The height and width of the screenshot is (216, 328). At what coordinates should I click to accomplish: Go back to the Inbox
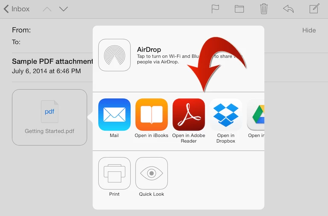(17, 9)
